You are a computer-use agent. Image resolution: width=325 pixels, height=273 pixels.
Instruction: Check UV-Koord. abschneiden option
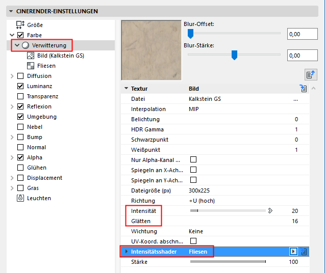pos(193,241)
